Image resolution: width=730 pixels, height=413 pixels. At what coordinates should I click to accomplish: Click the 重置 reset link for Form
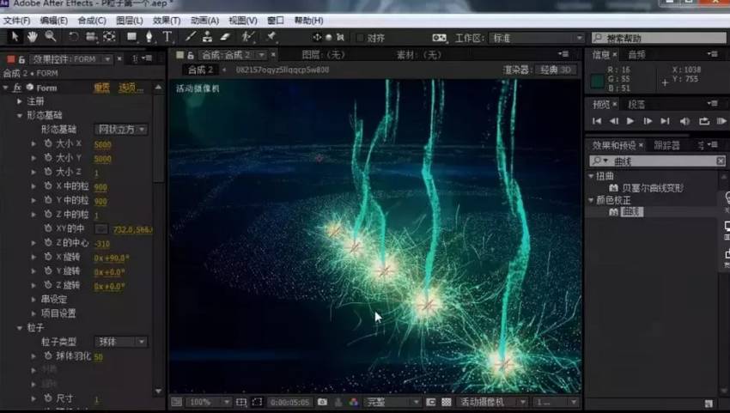click(101, 88)
